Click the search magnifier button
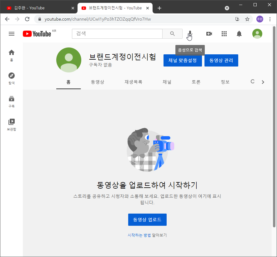Image resolution: width=277 pixels, height=257 pixels. pyautogui.click(x=172, y=34)
